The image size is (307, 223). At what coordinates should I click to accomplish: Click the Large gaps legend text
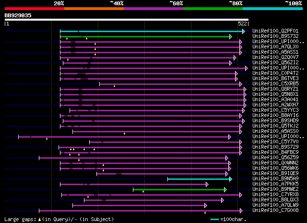click(x=59, y=219)
